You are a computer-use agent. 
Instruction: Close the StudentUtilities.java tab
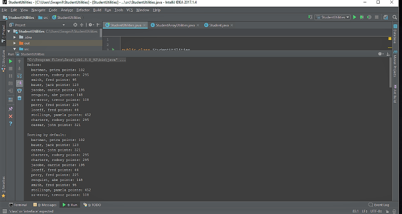click(144, 25)
